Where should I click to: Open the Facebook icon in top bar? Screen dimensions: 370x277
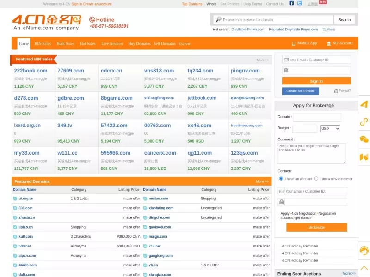tap(291, 3)
